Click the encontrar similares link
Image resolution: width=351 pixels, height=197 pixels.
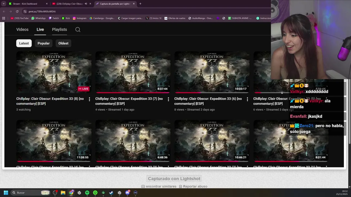161,186
